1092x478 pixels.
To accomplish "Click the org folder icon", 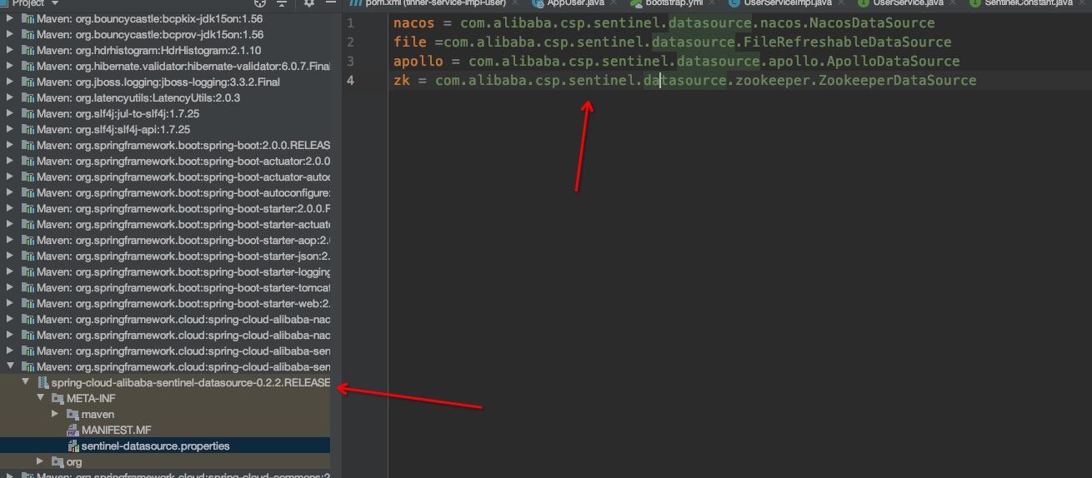I will click(x=58, y=462).
